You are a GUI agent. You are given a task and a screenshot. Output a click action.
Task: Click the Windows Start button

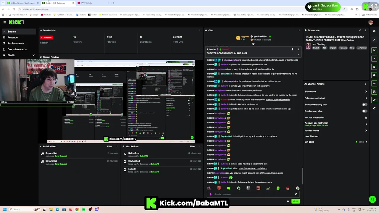click(4, 209)
